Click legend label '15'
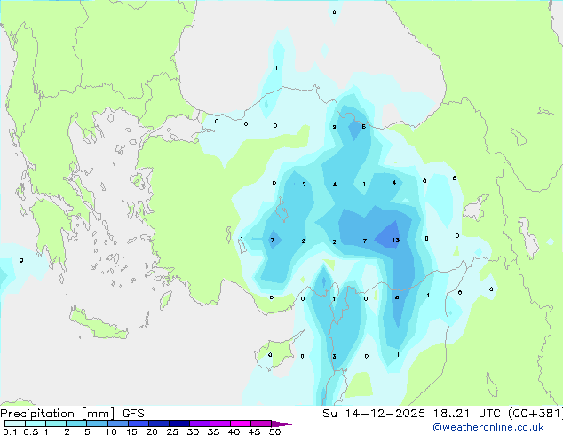The image size is (563, 435). click(x=131, y=431)
